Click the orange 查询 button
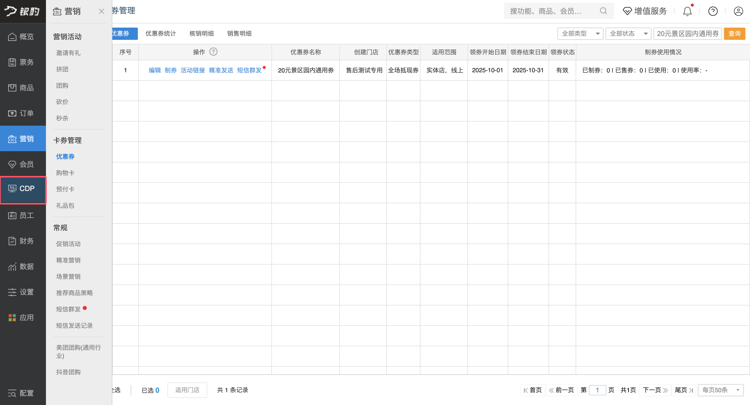The height and width of the screenshot is (405, 750). [x=734, y=34]
